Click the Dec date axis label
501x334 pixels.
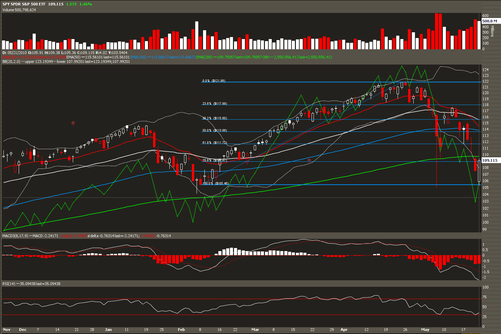(x=23, y=330)
